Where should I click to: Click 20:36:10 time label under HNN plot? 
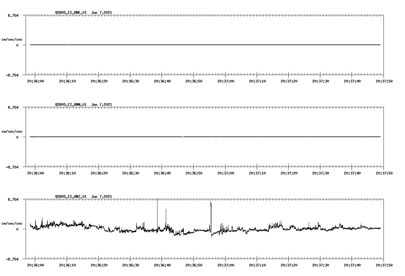[67, 173]
